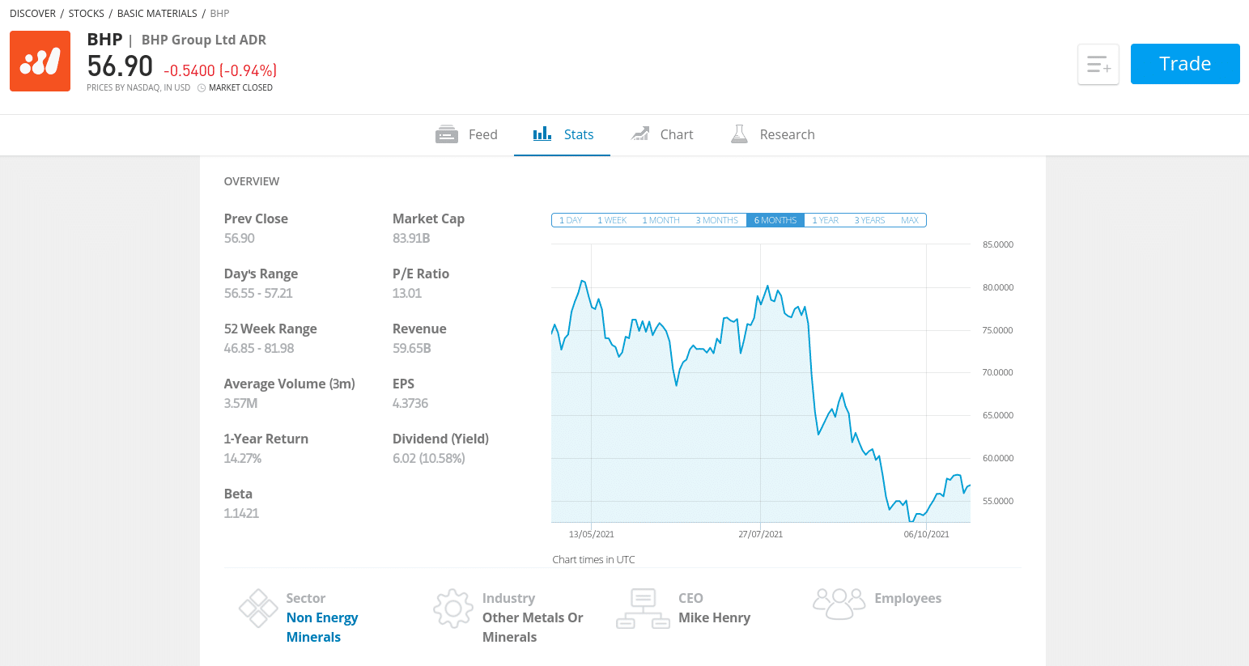Click the Feed tab newspaper icon
The height and width of the screenshot is (666, 1249).
[447, 134]
